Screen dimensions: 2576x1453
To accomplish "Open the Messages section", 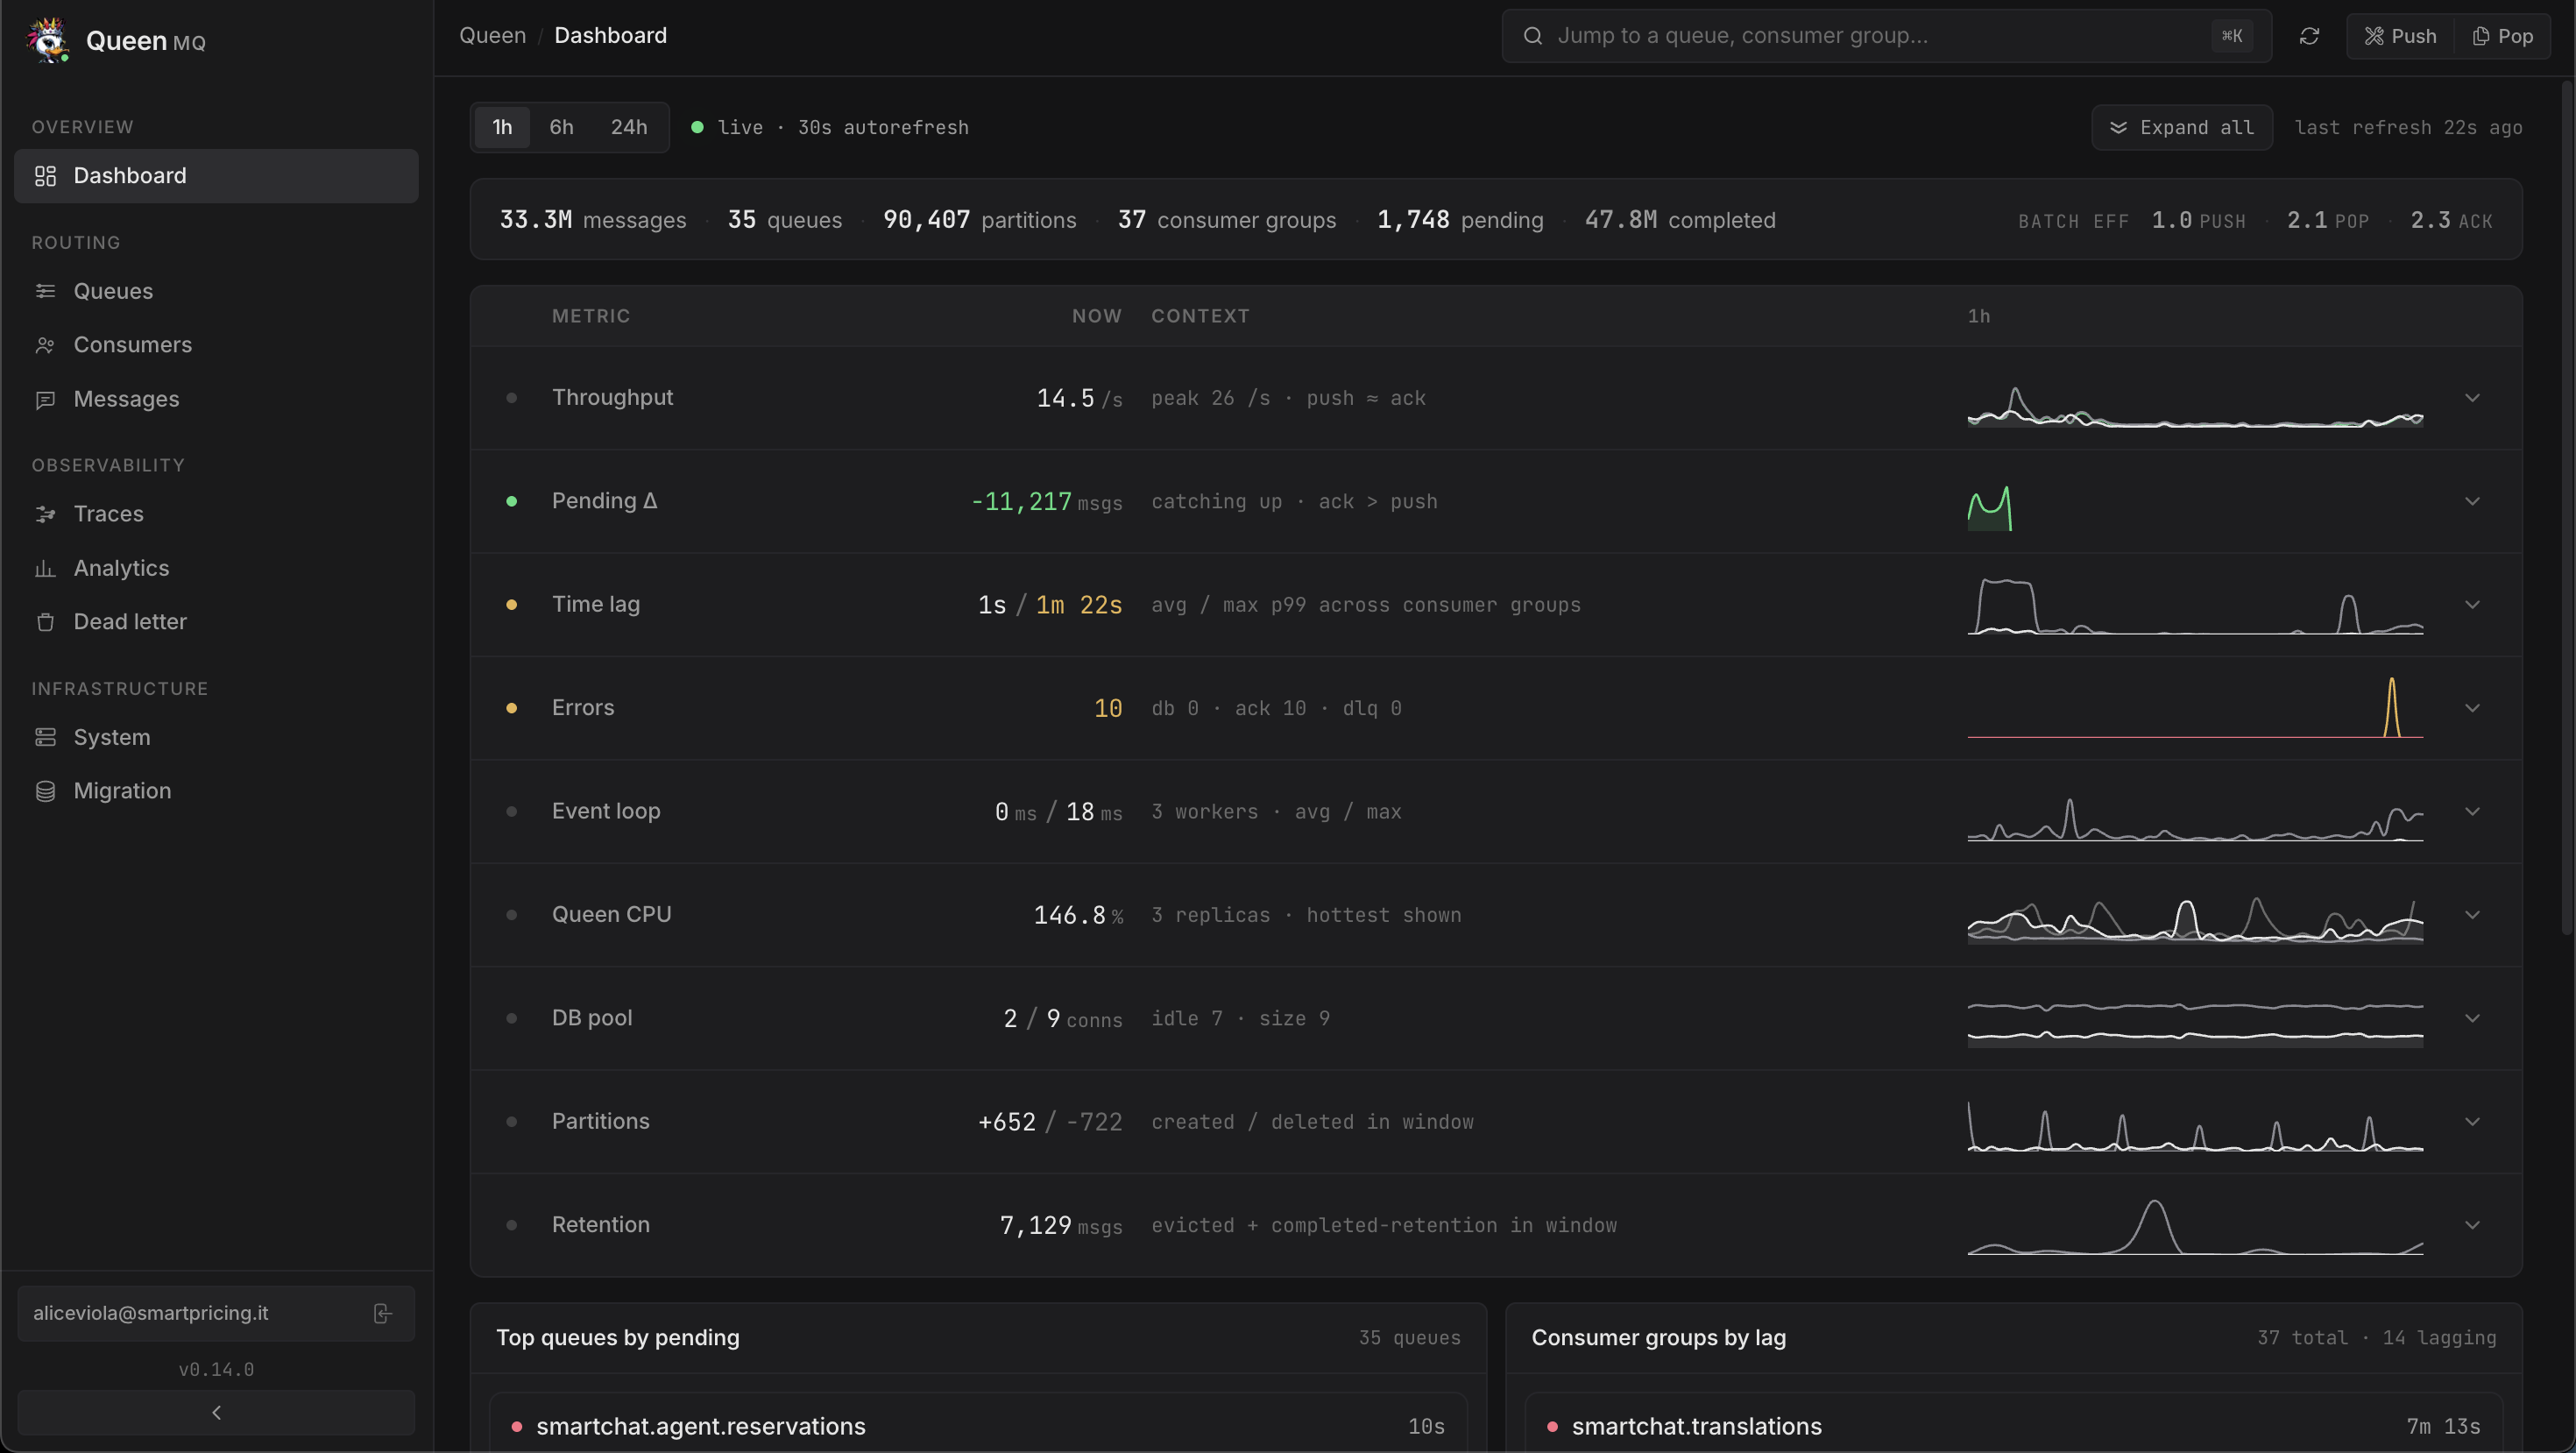I will (126, 399).
